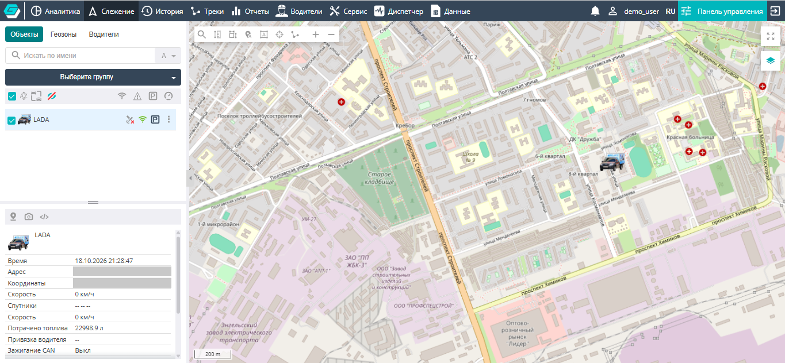
Task: Open the search type 'A' dropdown
Action: [168, 56]
